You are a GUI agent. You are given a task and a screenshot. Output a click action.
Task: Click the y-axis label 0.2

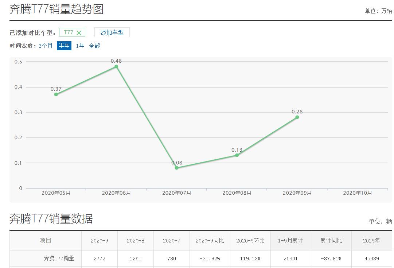coord(18,137)
